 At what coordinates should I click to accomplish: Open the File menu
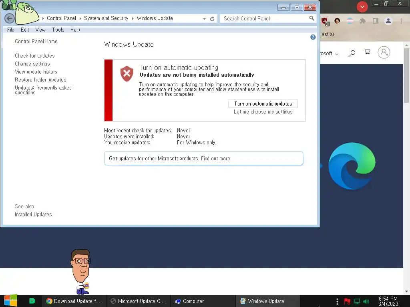(11, 30)
